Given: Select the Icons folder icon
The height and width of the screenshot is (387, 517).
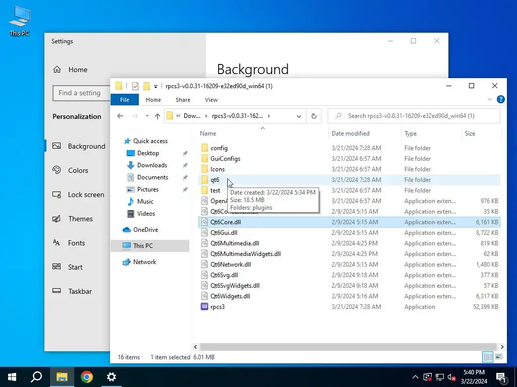Looking at the screenshot, I should pos(204,169).
